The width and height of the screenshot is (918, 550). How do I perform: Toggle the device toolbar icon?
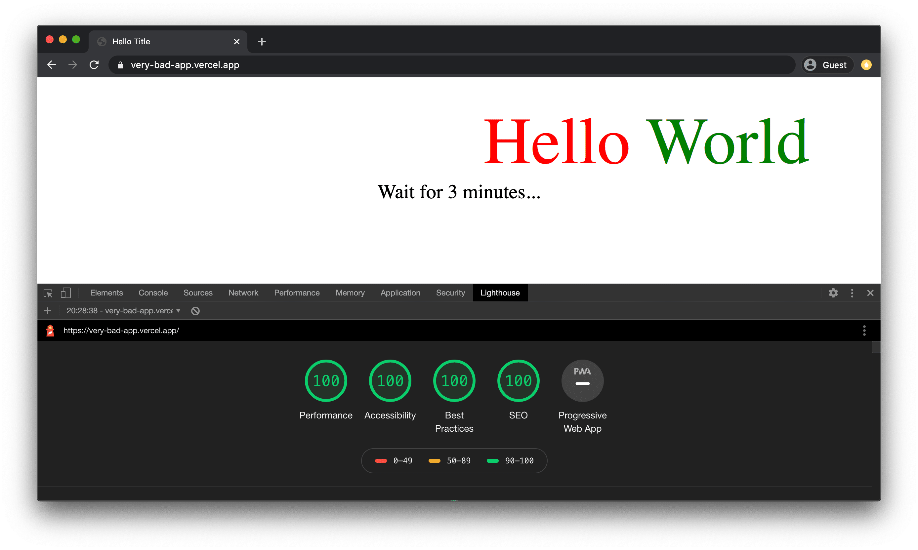[x=65, y=293]
